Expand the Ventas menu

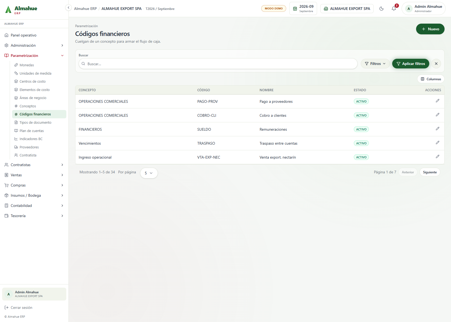click(34, 175)
